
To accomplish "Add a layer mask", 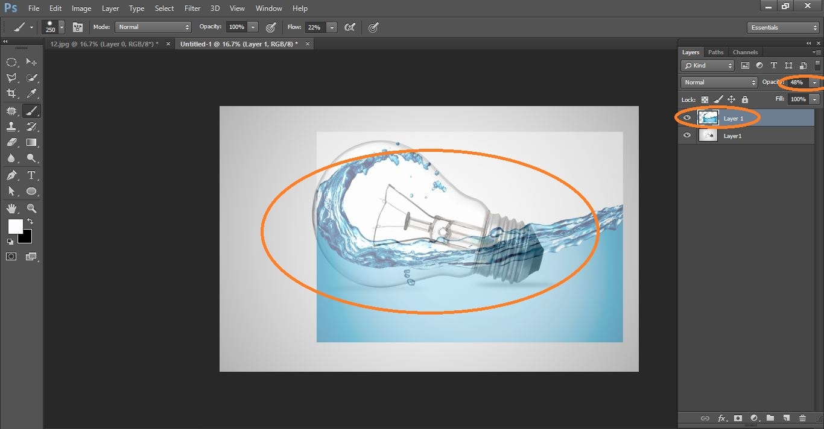I will (738, 418).
